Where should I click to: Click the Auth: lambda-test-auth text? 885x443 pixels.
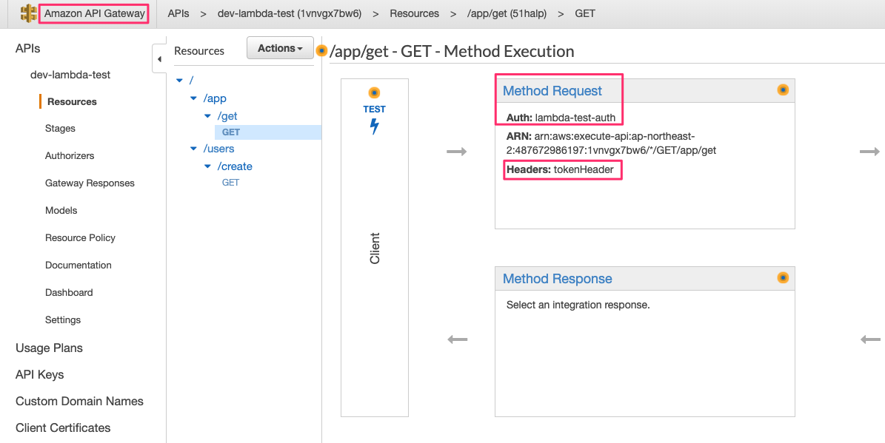pyautogui.click(x=561, y=118)
